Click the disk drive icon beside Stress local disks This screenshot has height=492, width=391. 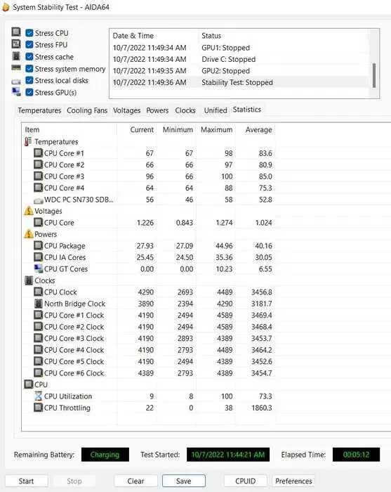16,82
